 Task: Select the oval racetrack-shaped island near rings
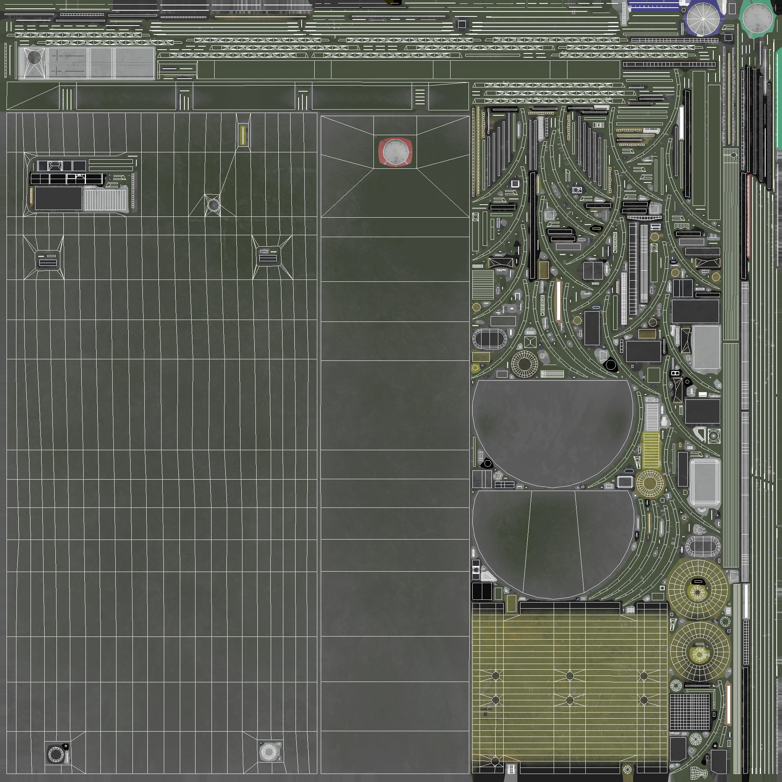[490, 339]
